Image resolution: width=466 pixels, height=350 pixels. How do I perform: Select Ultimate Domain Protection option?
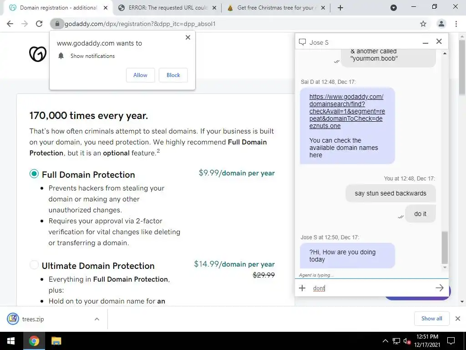point(34,265)
